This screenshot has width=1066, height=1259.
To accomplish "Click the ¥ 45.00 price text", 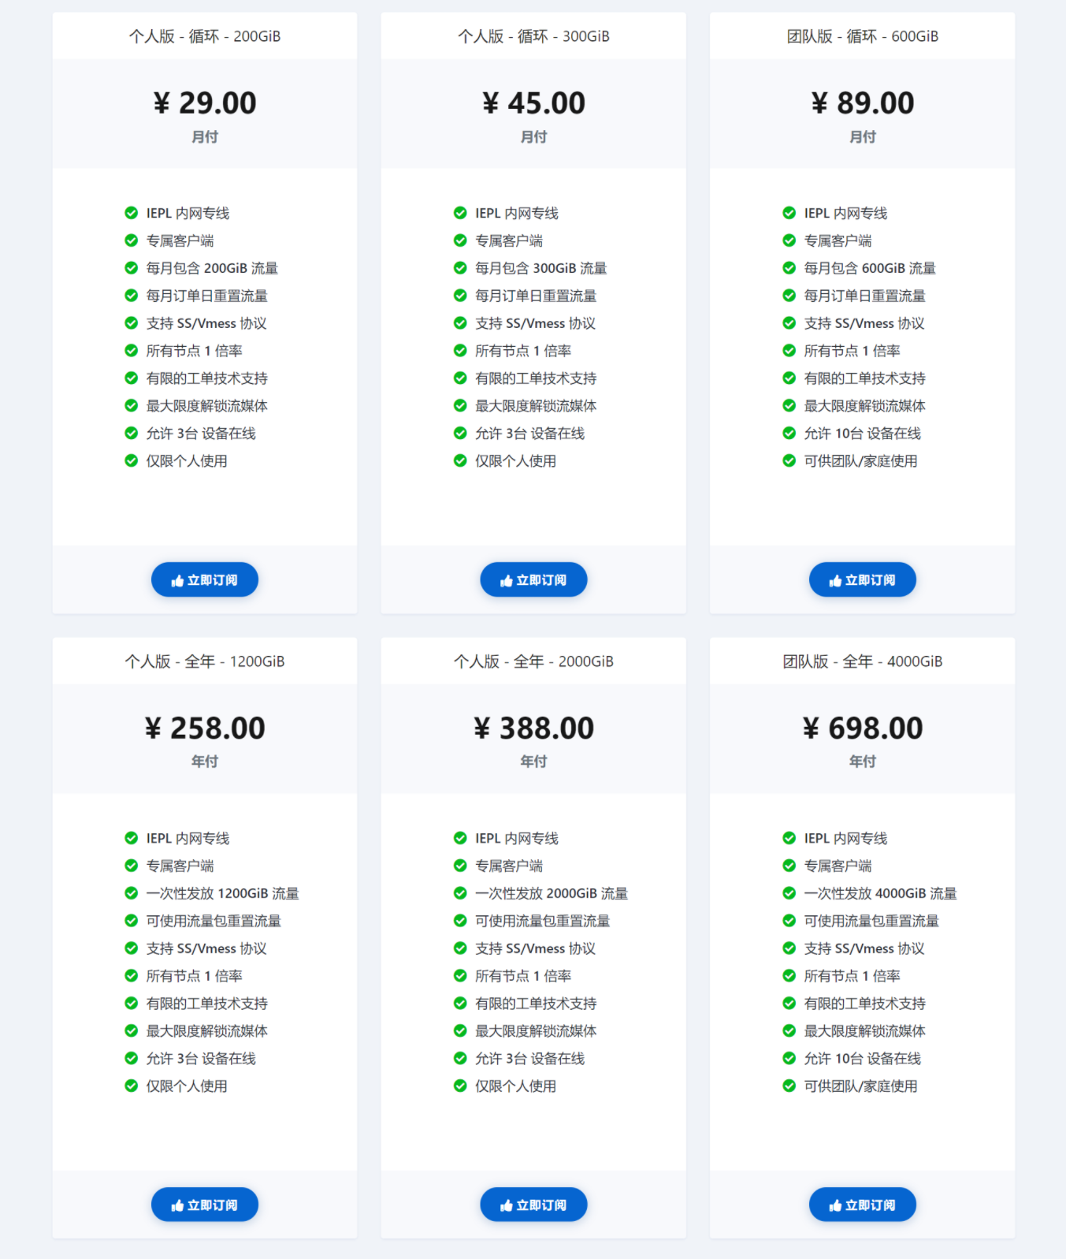I will [x=533, y=103].
